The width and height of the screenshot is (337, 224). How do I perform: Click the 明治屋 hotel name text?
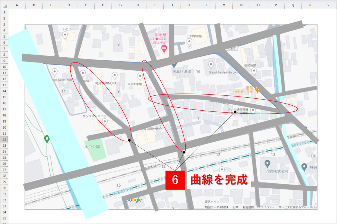tap(160, 35)
